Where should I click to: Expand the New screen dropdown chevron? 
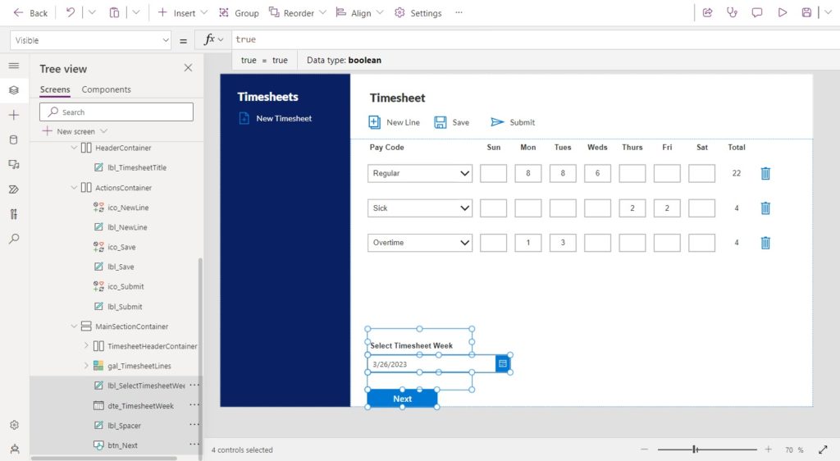(x=104, y=131)
